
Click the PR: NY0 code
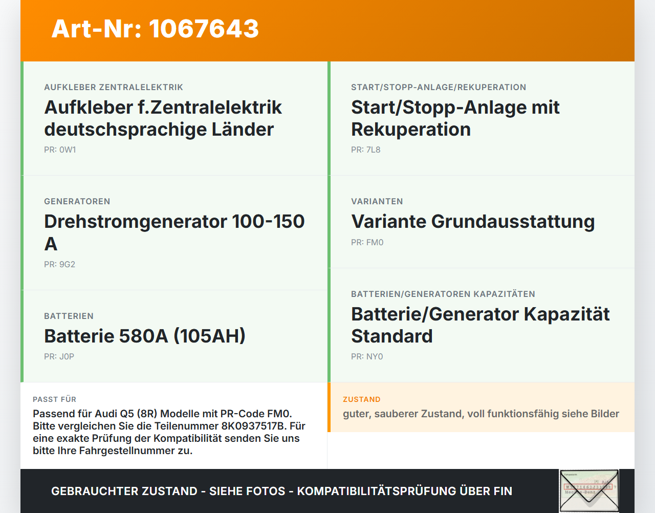point(367,357)
